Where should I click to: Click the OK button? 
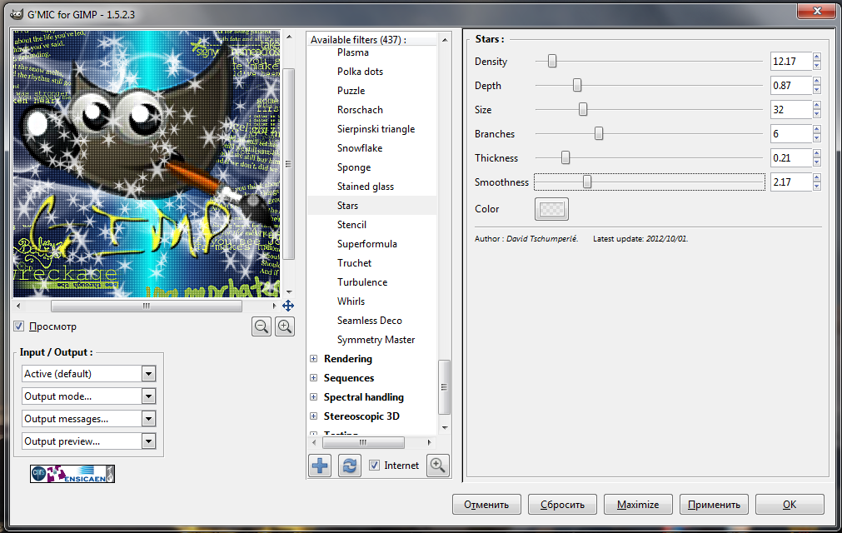pyautogui.click(x=790, y=505)
